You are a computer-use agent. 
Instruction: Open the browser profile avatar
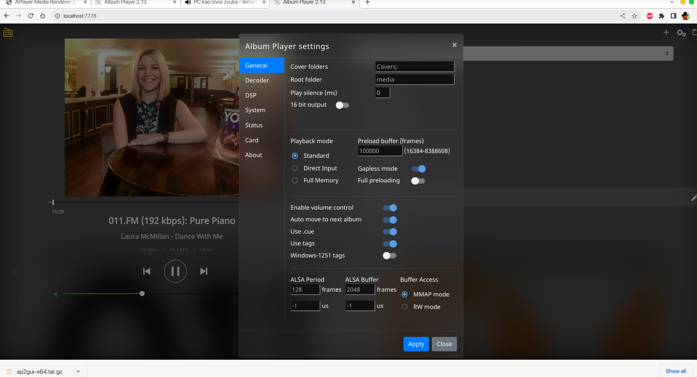[685, 16]
